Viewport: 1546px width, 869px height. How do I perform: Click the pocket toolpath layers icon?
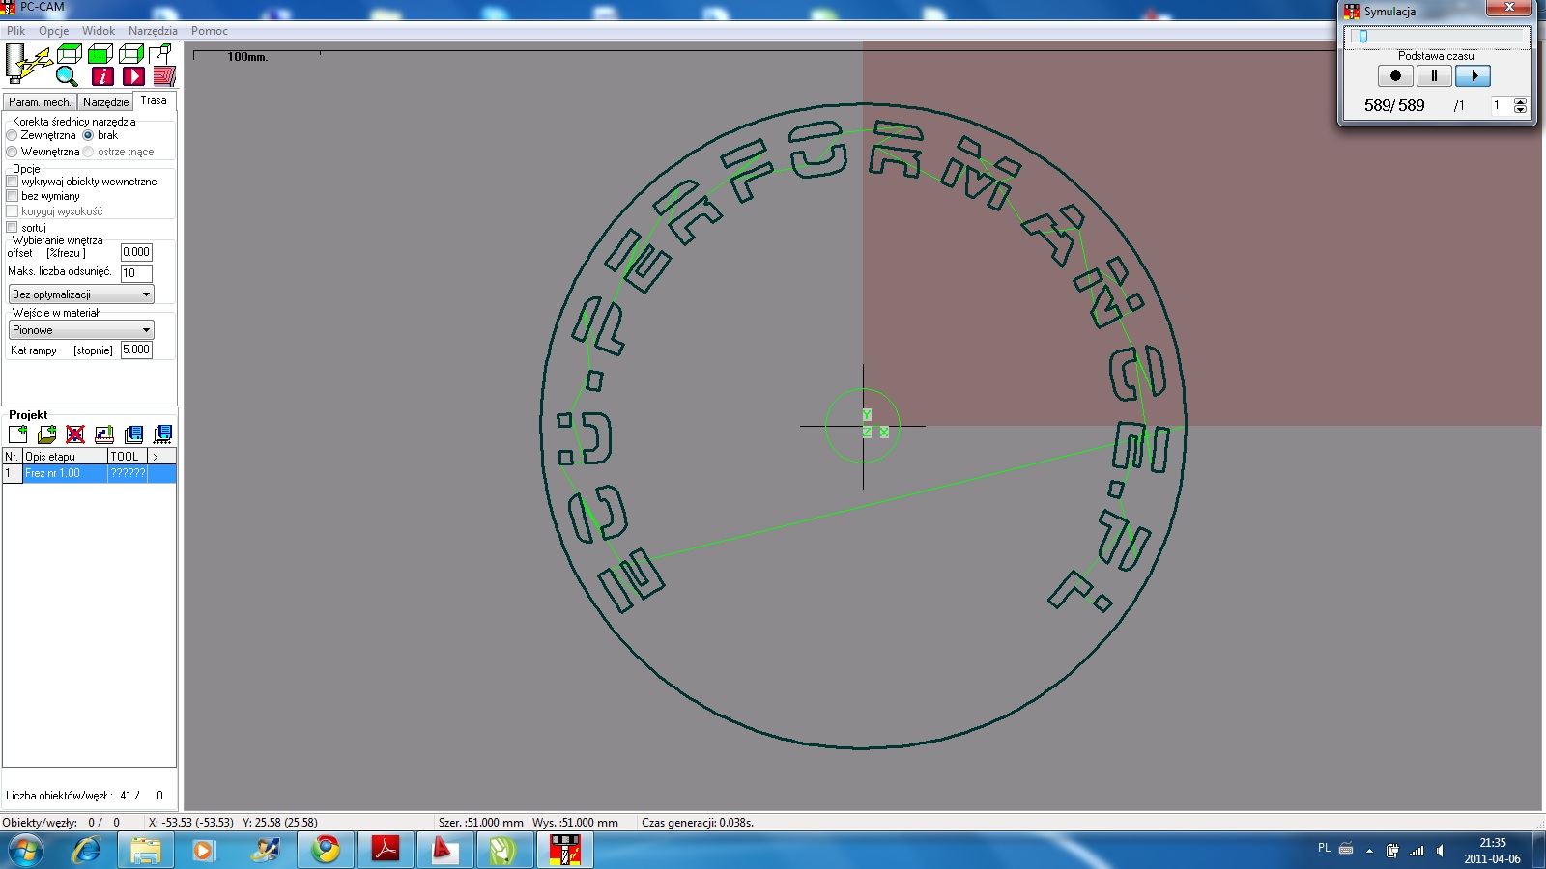point(164,76)
